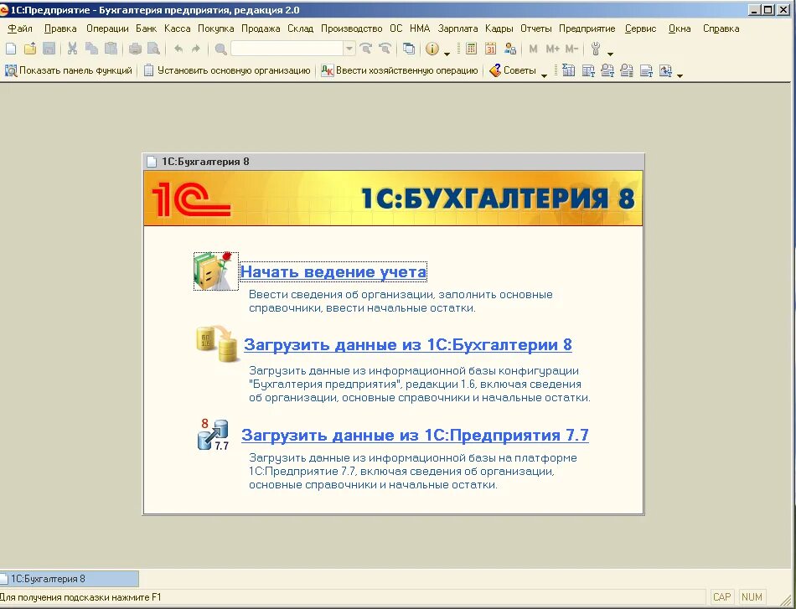Open the Сервис menu
Image resolution: width=796 pixels, height=609 pixels.
pos(640,28)
